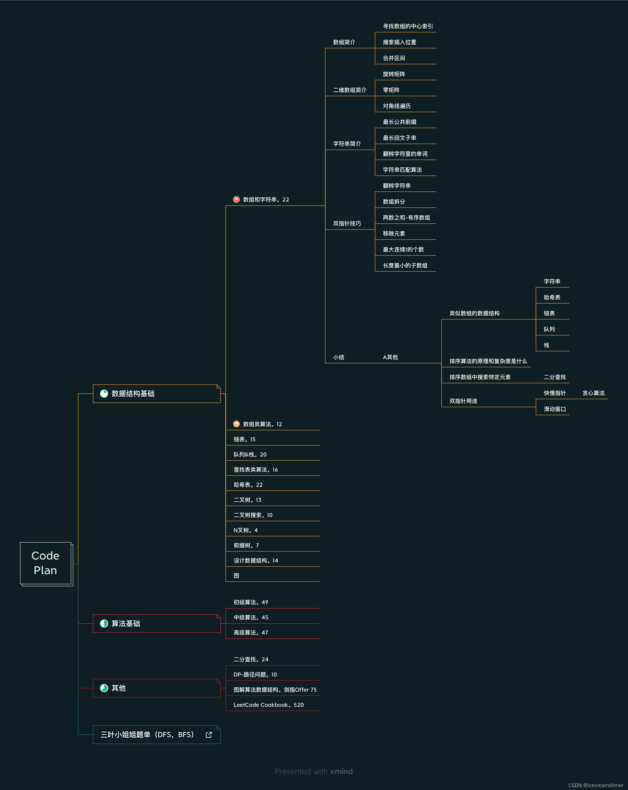Click the half-filled progress icon on 算法基础
This screenshot has width=628, height=790.
click(104, 623)
